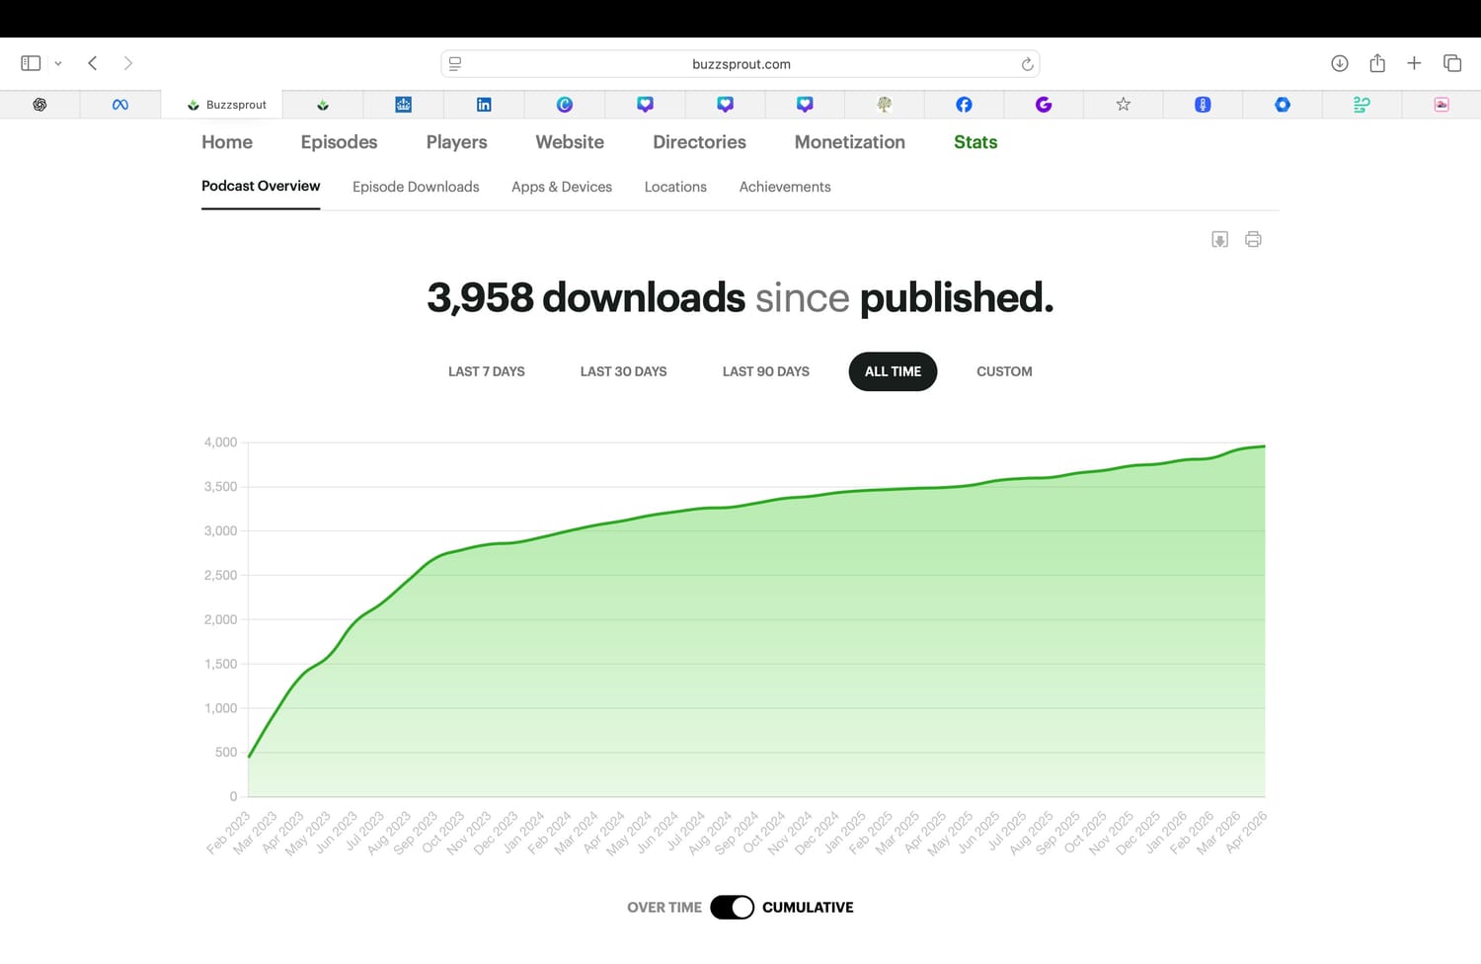Choose the ALL TIME range
Viewport: 1481px width, 964px height.
[x=893, y=371]
